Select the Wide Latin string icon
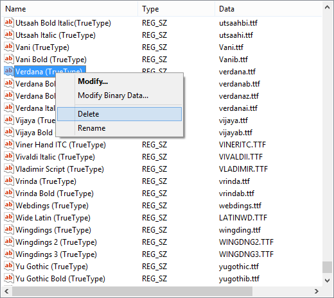 point(8,217)
